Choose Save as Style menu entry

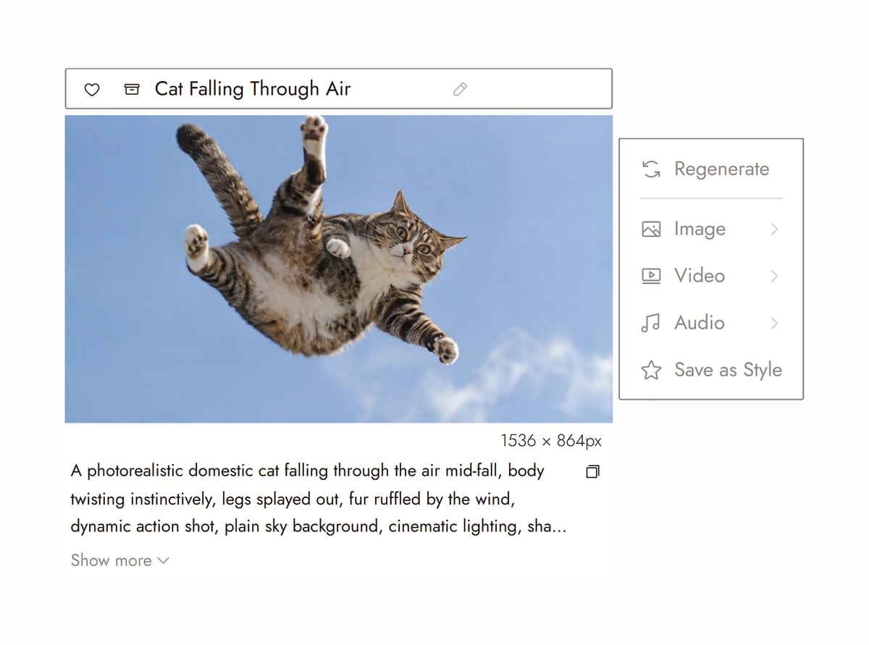711,370
